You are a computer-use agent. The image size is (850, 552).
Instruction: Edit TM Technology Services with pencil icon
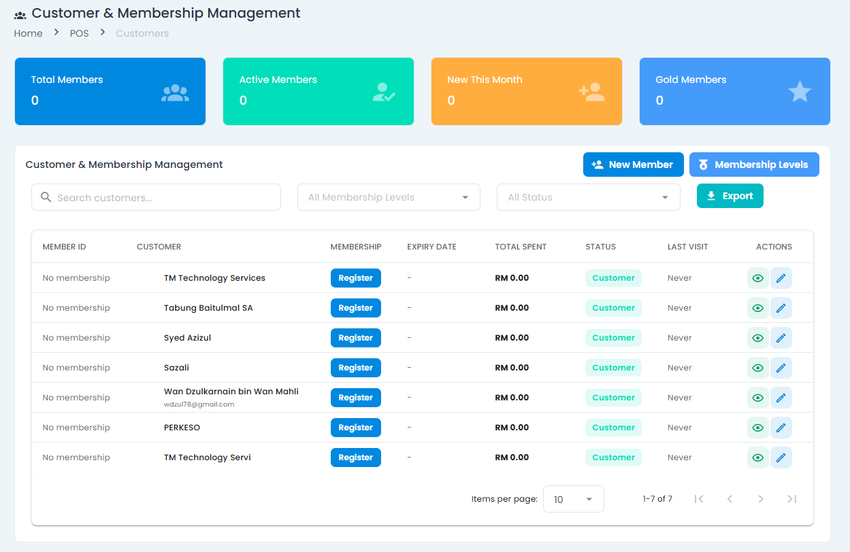click(781, 278)
